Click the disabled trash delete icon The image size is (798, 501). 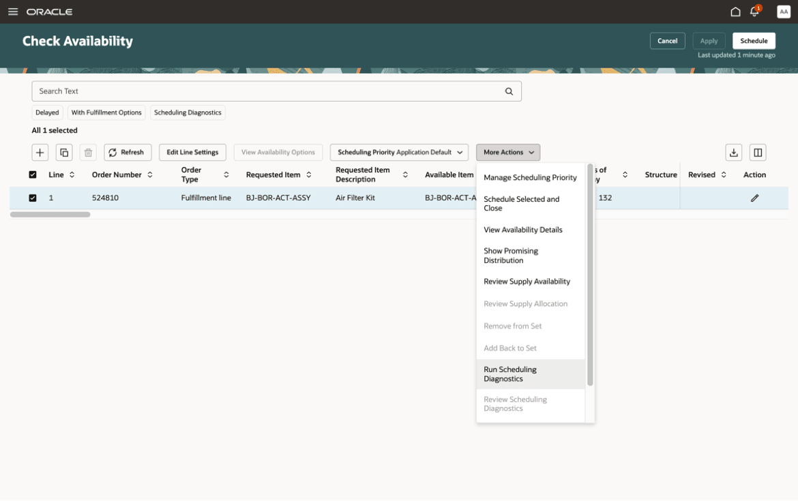click(x=87, y=152)
